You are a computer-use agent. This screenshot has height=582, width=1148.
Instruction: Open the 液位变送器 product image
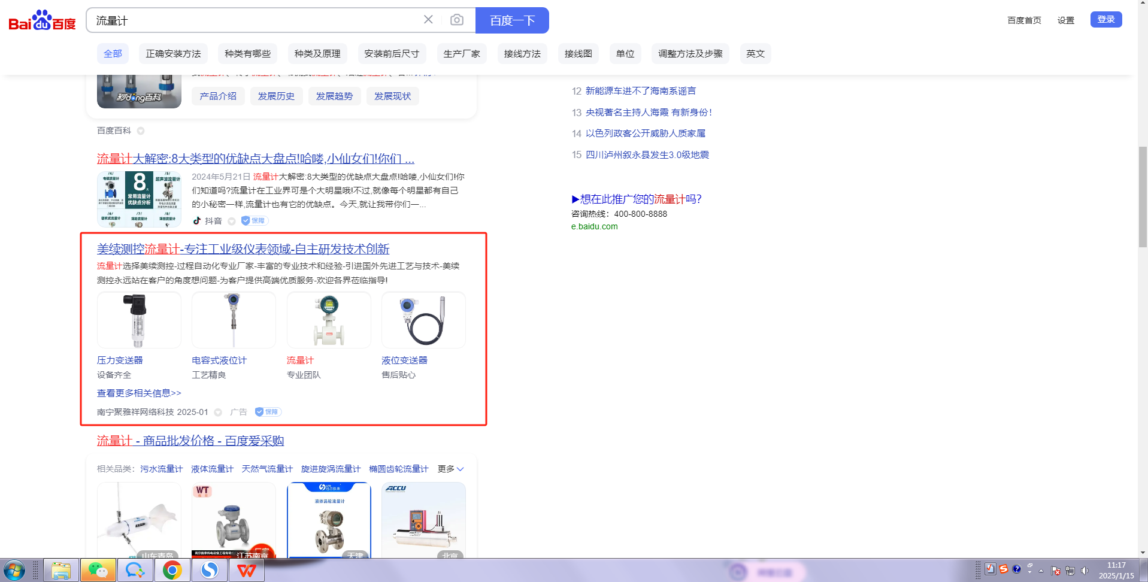pyautogui.click(x=423, y=320)
